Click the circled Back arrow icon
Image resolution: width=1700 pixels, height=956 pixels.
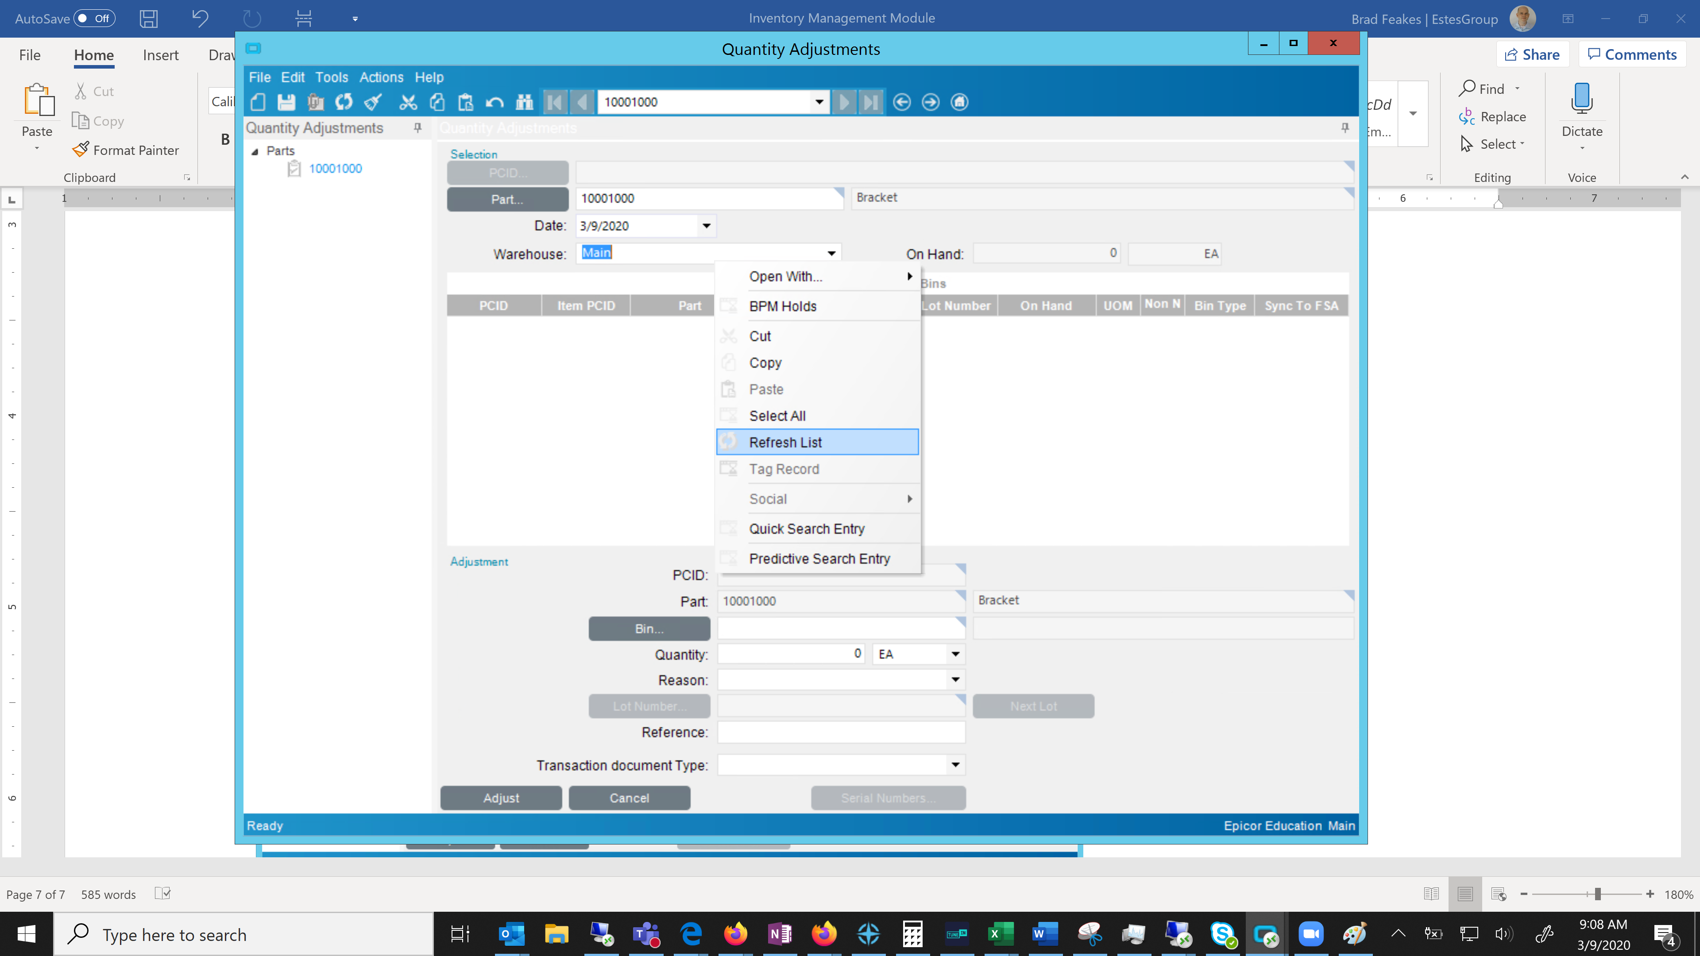point(901,102)
